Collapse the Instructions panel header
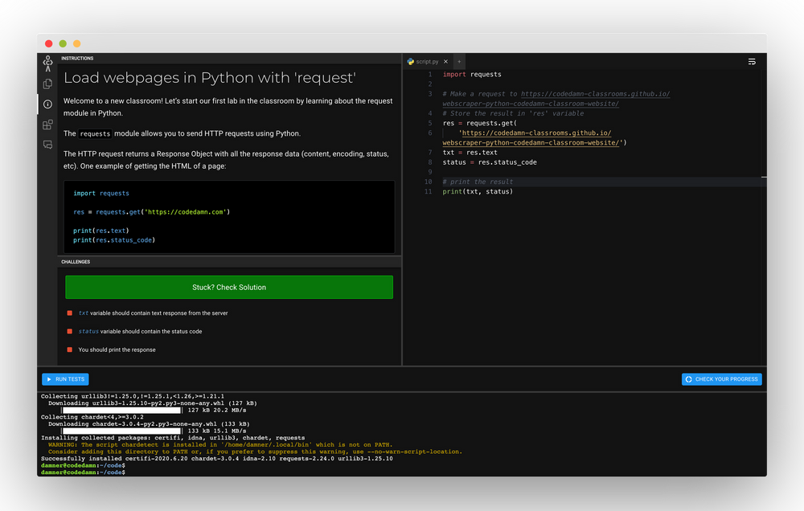The width and height of the screenshot is (804, 511). coord(77,59)
